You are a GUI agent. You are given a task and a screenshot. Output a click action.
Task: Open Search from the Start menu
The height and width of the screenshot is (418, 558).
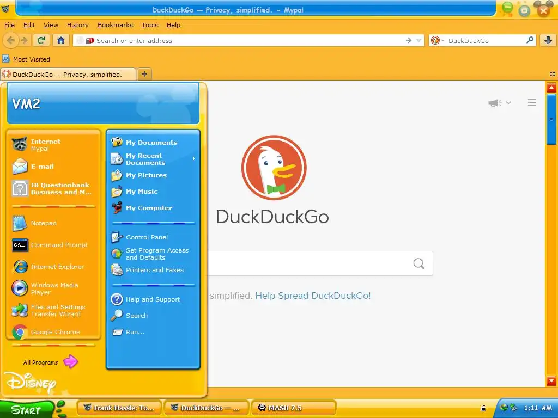tap(153, 316)
